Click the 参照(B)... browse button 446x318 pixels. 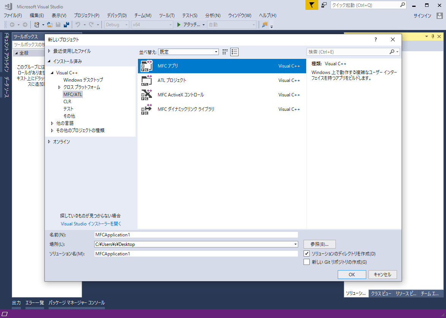(319, 244)
